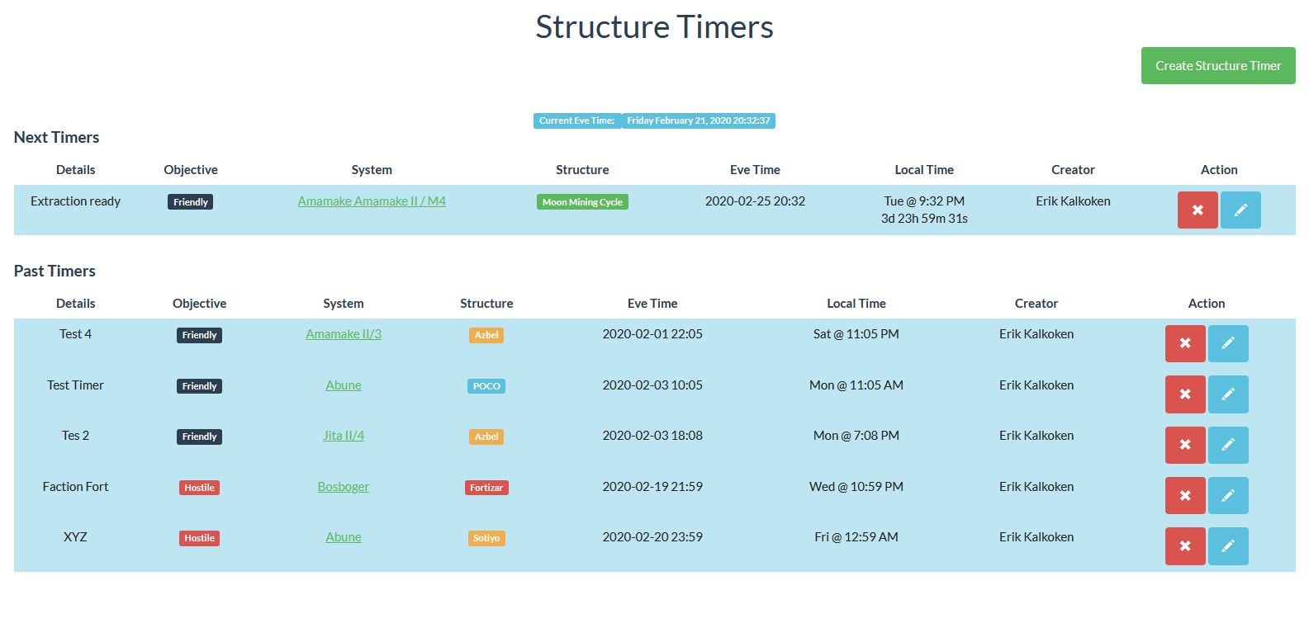Edit the Tes 2 timer
The height and width of the screenshot is (642, 1309).
(1227, 445)
